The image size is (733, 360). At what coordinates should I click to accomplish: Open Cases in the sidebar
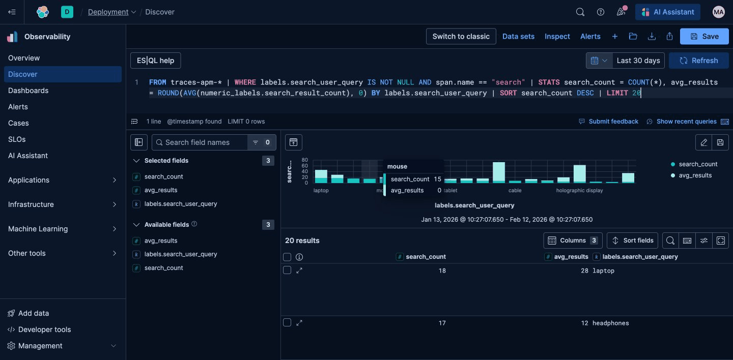[63, 123]
